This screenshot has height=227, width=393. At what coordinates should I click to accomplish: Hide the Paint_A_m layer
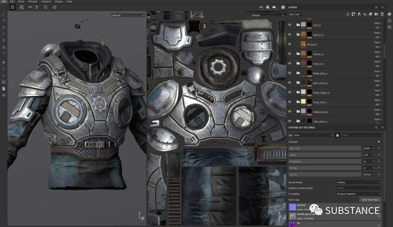point(289,63)
